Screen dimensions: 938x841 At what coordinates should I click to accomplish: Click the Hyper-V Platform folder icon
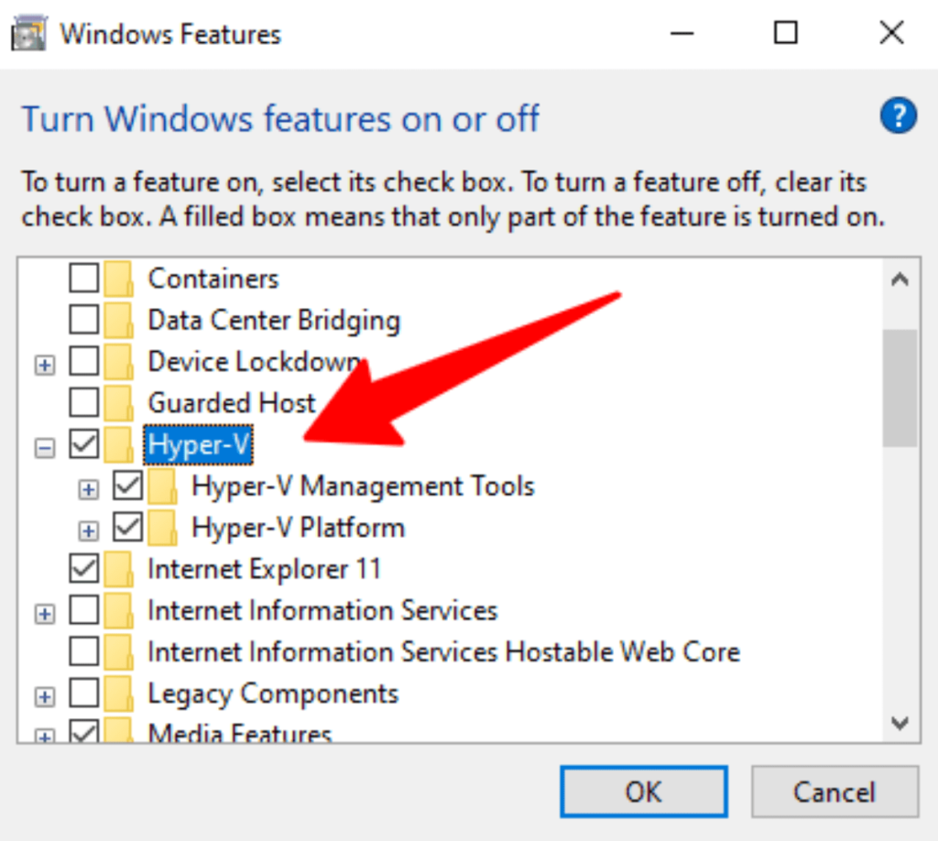tap(163, 528)
